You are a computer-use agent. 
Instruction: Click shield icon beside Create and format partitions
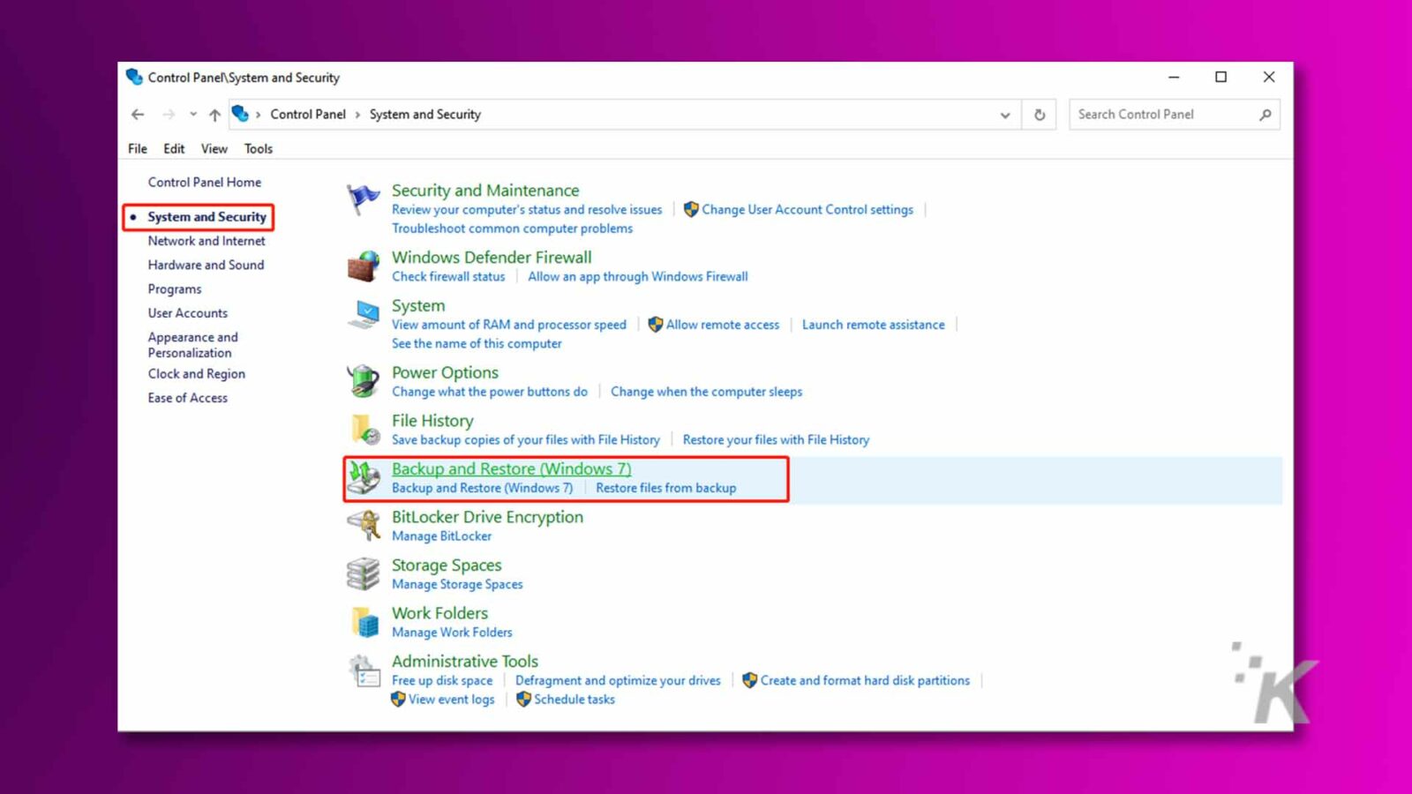(x=749, y=681)
